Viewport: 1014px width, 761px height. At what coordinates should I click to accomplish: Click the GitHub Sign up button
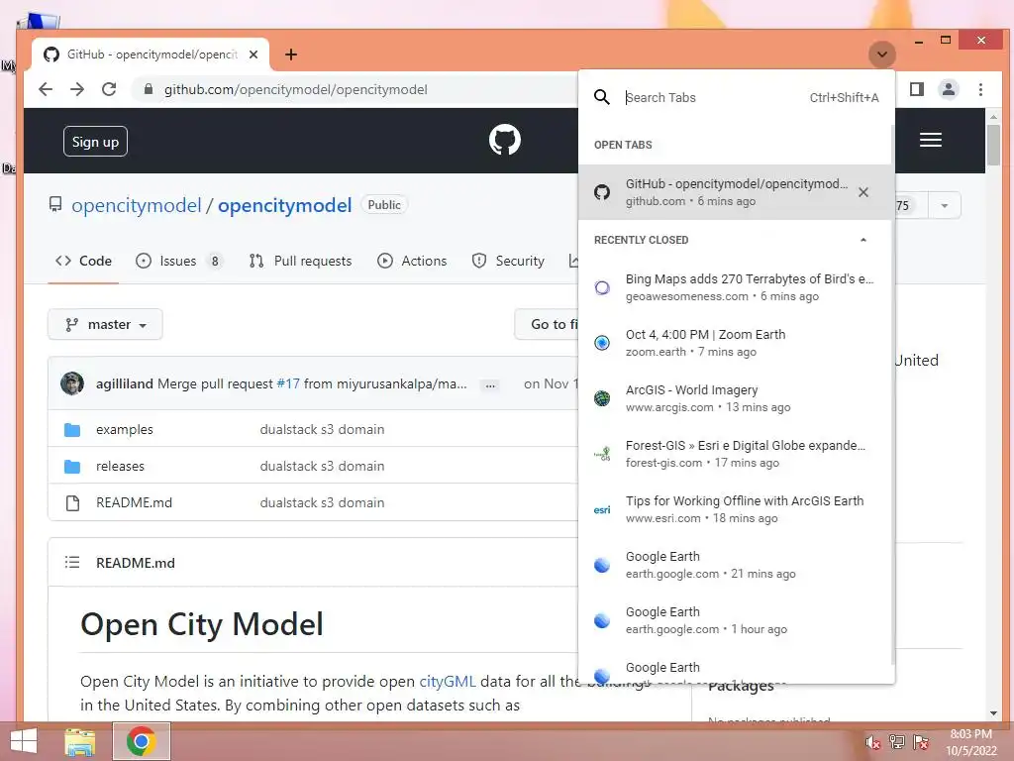click(95, 142)
